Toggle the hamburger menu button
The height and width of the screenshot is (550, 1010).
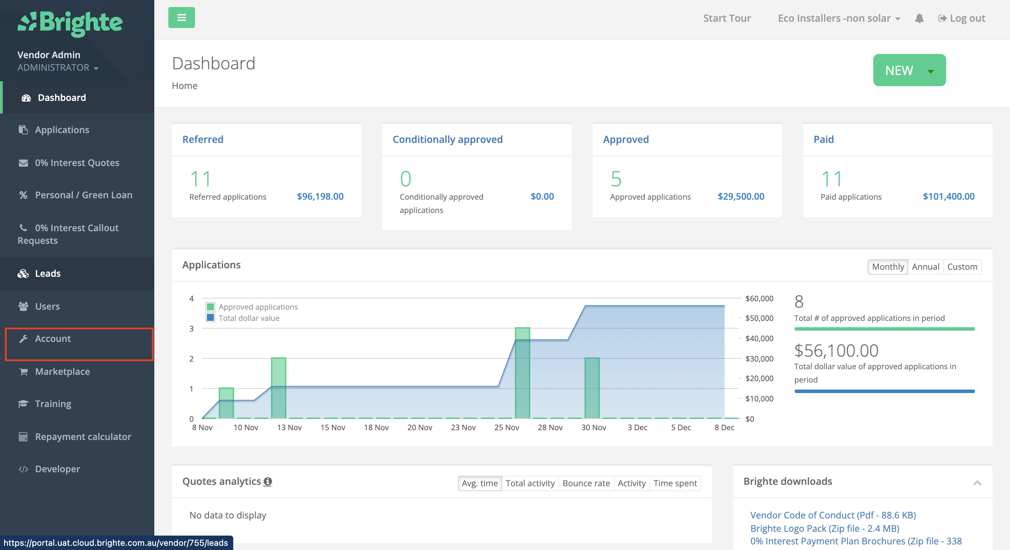[x=182, y=18]
